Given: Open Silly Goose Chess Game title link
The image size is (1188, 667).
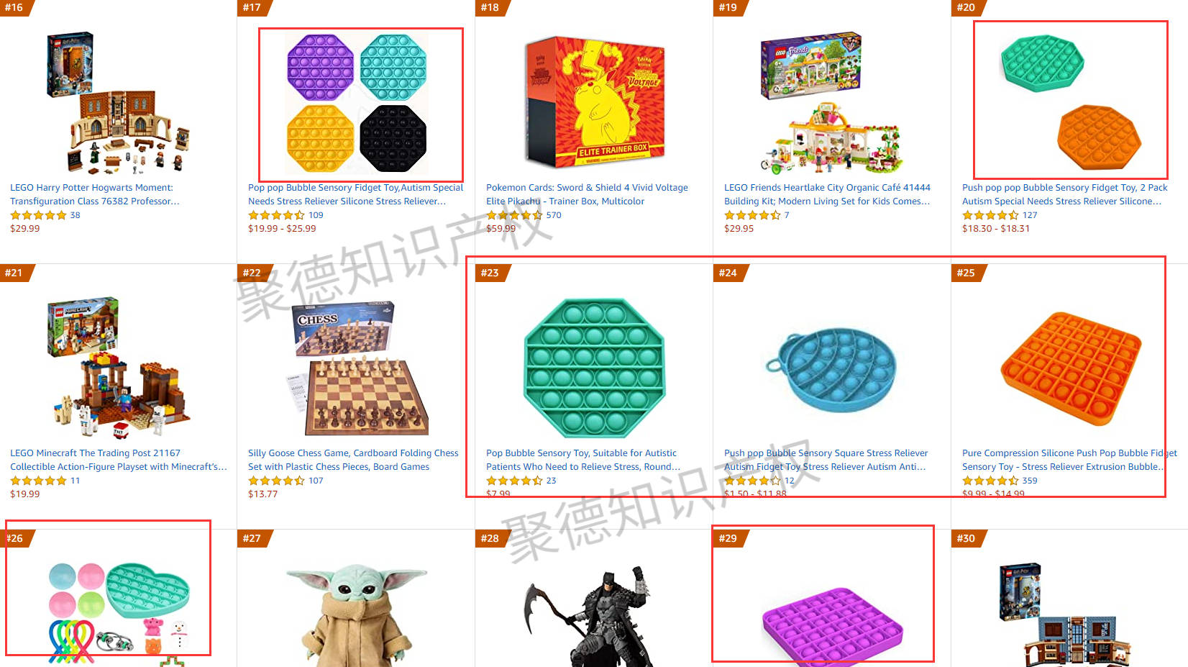Looking at the screenshot, I should point(353,460).
